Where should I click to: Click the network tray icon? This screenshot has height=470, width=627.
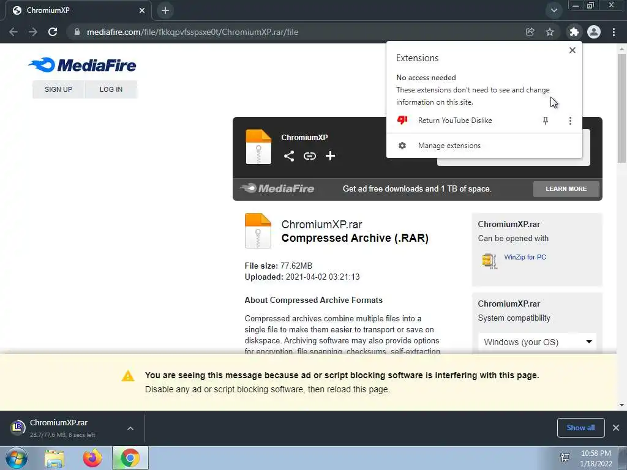565,458
